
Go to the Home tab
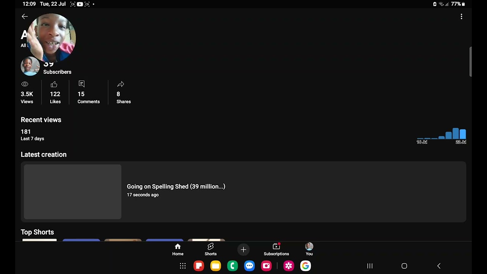click(178, 250)
